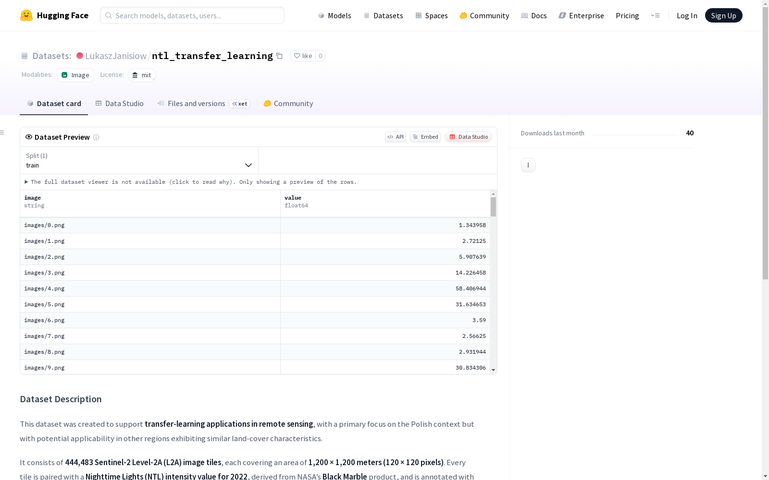769x480 pixels.
Task: Click the value 5.907639
Action: (472, 257)
